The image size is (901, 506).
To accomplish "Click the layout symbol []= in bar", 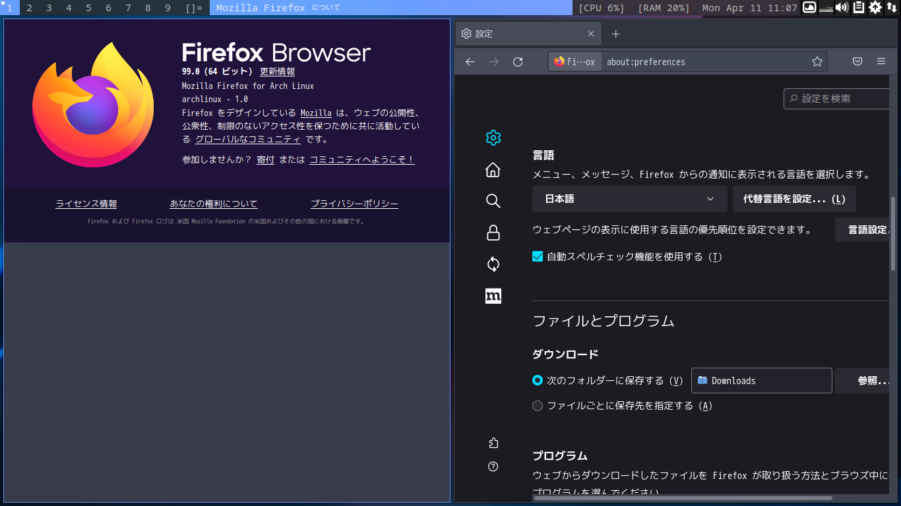I will (x=195, y=8).
